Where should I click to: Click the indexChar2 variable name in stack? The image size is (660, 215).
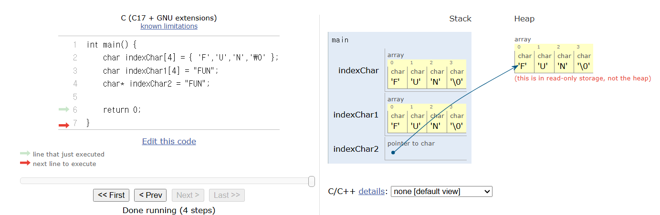[x=356, y=149]
